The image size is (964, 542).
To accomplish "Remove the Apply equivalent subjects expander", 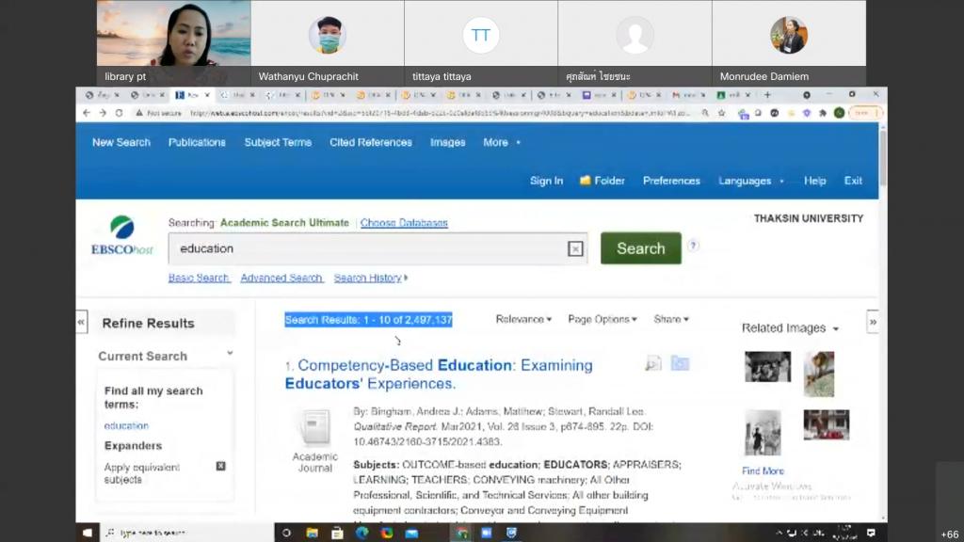I will coord(220,467).
